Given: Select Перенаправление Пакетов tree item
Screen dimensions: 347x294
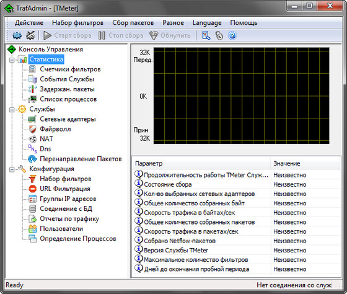Looking at the screenshot, I should coord(81,159).
